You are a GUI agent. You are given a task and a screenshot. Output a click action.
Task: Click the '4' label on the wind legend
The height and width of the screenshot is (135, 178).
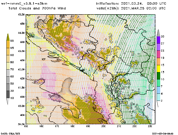(162, 93)
